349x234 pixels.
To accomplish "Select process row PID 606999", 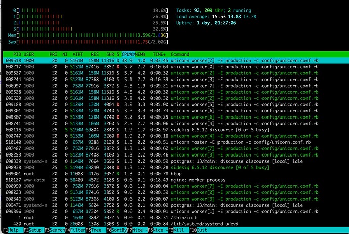I will tap(176, 186).
